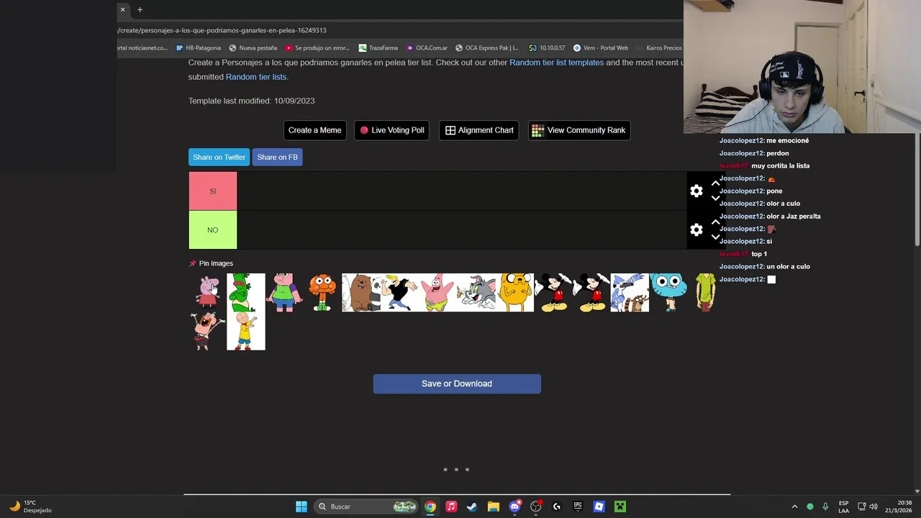
Task: Select the Uncle Grandpa character image
Action: [207, 331]
